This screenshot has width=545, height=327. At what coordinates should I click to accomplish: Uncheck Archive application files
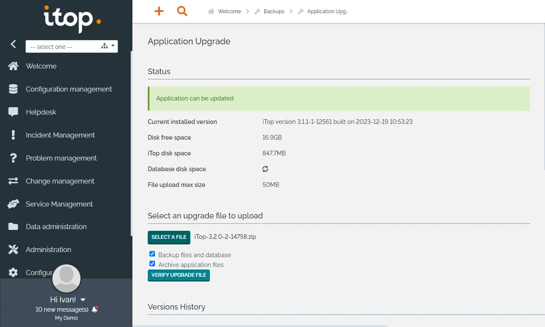[x=152, y=264]
